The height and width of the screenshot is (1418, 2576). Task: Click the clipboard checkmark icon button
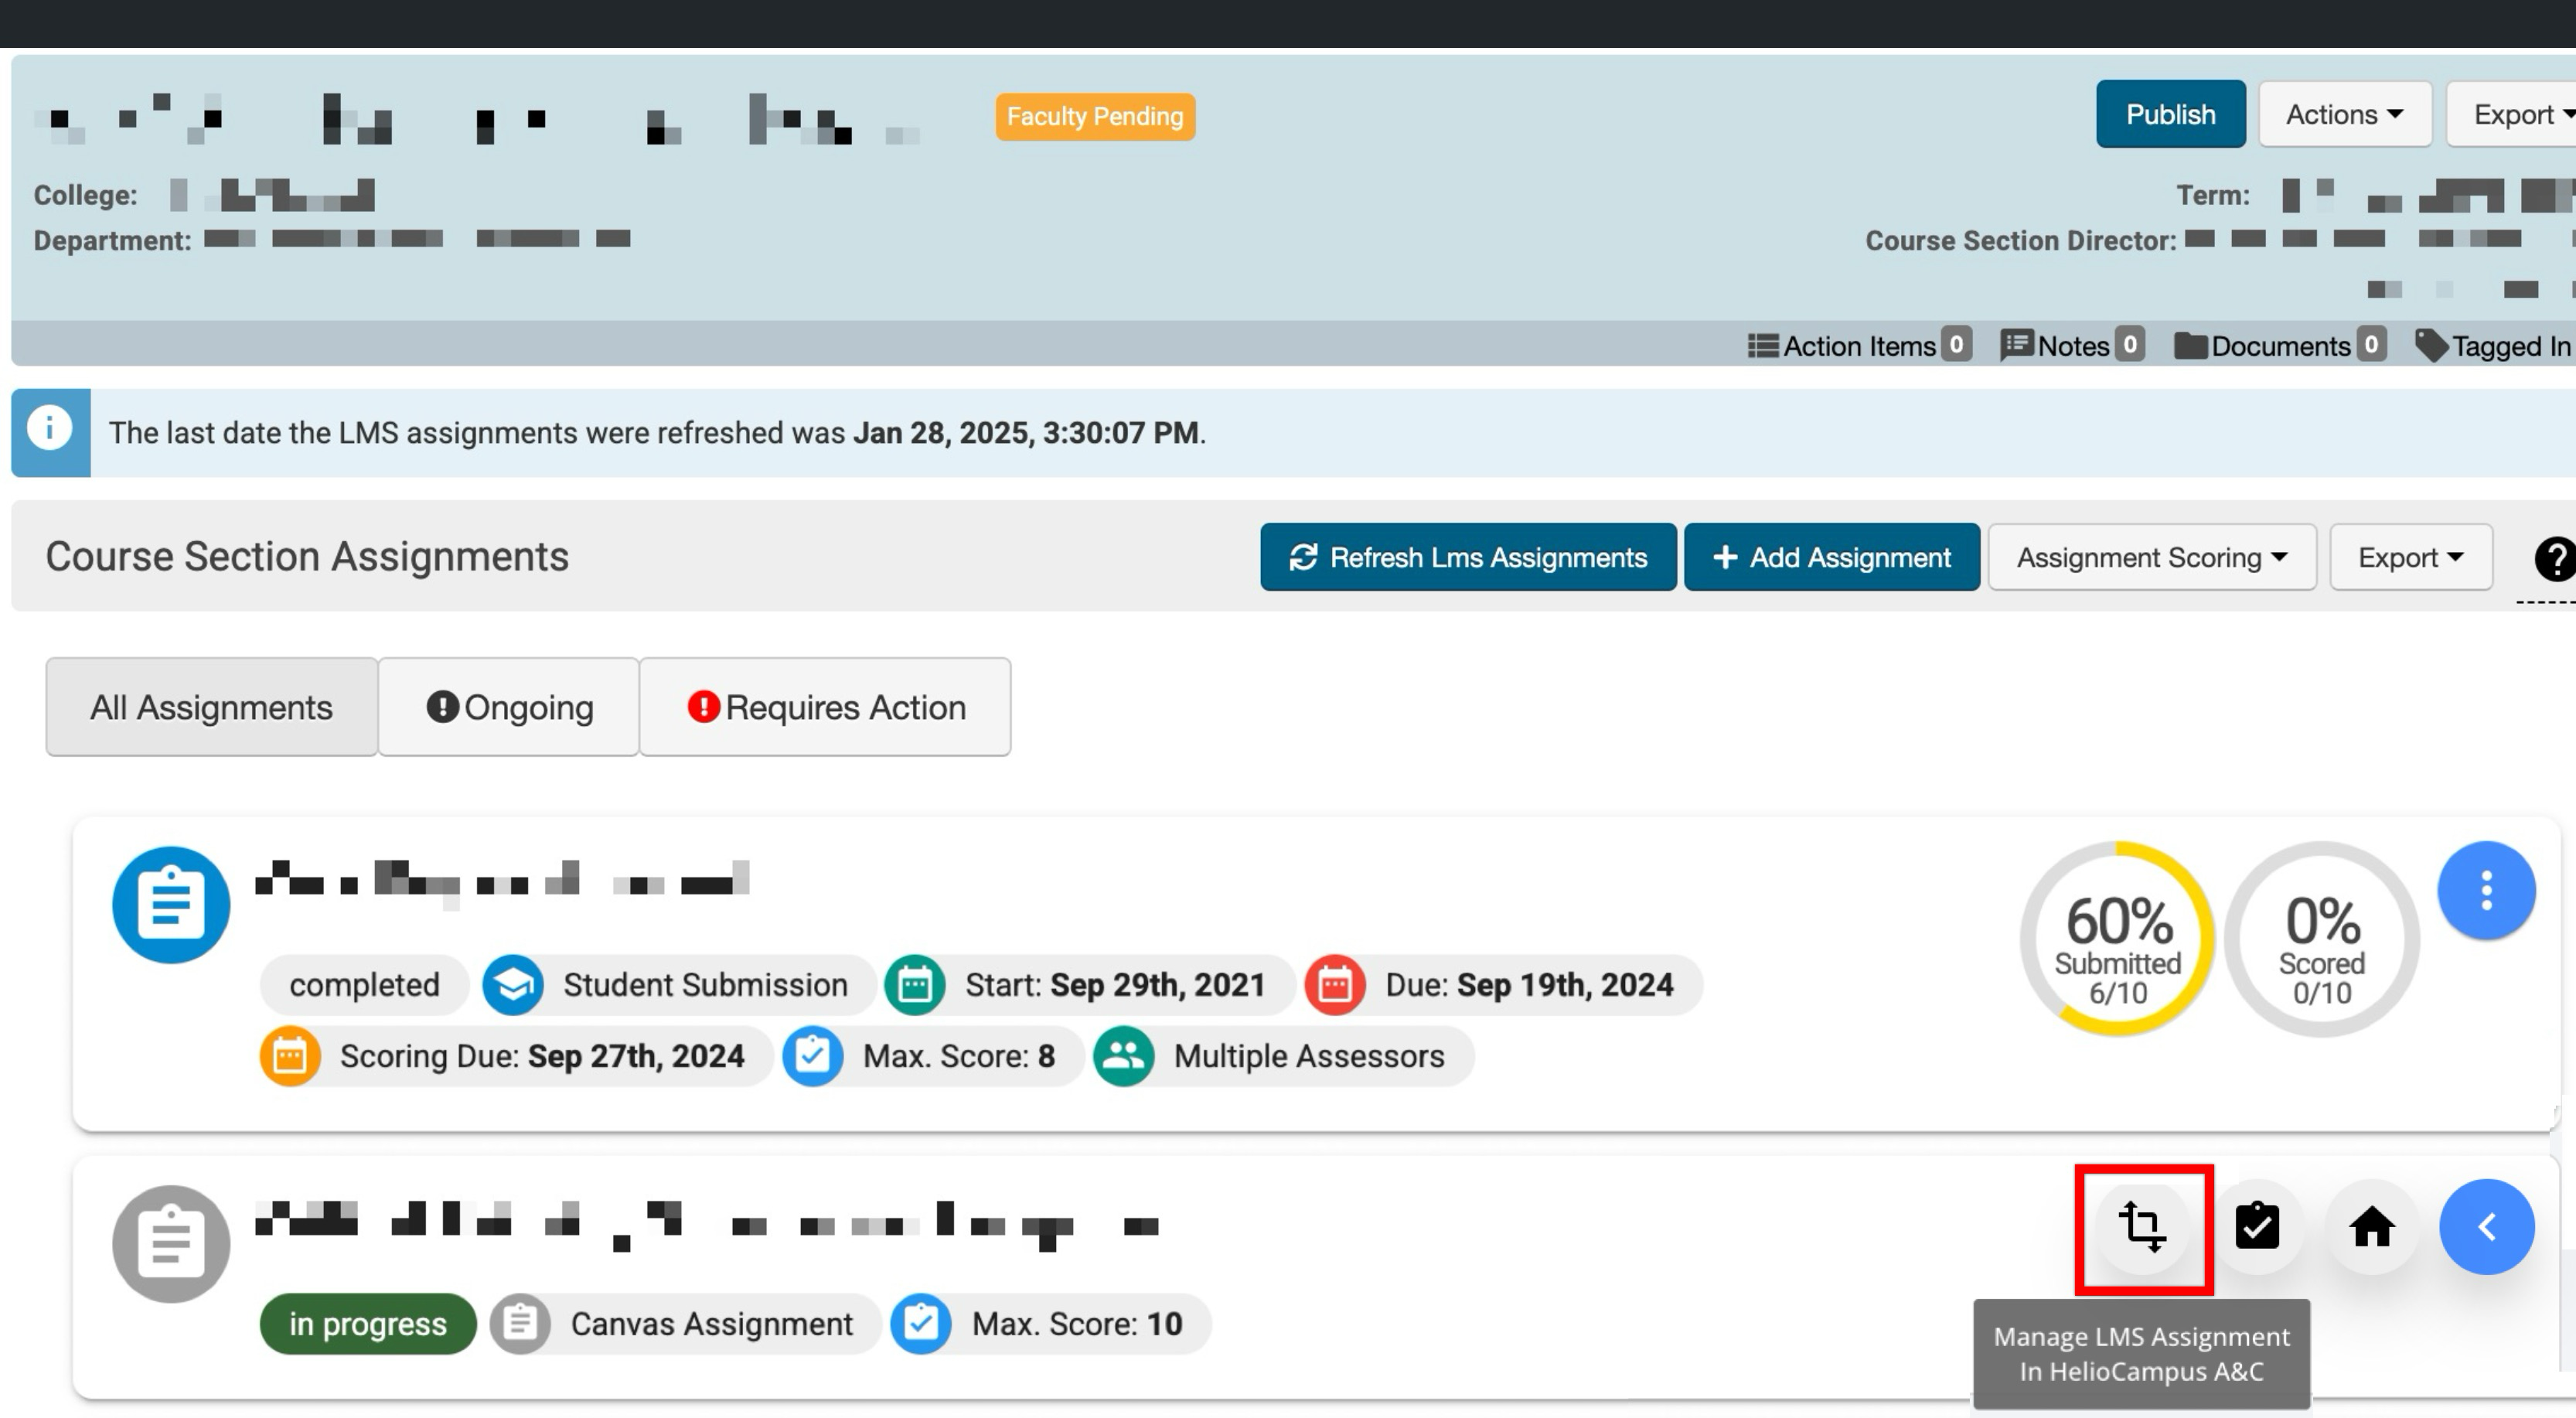[2257, 1227]
